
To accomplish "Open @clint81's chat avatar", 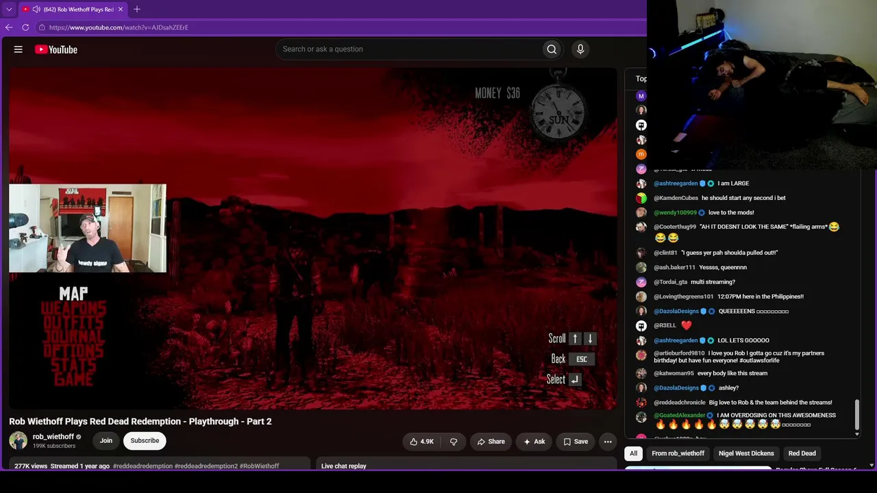I will pos(641,253).
